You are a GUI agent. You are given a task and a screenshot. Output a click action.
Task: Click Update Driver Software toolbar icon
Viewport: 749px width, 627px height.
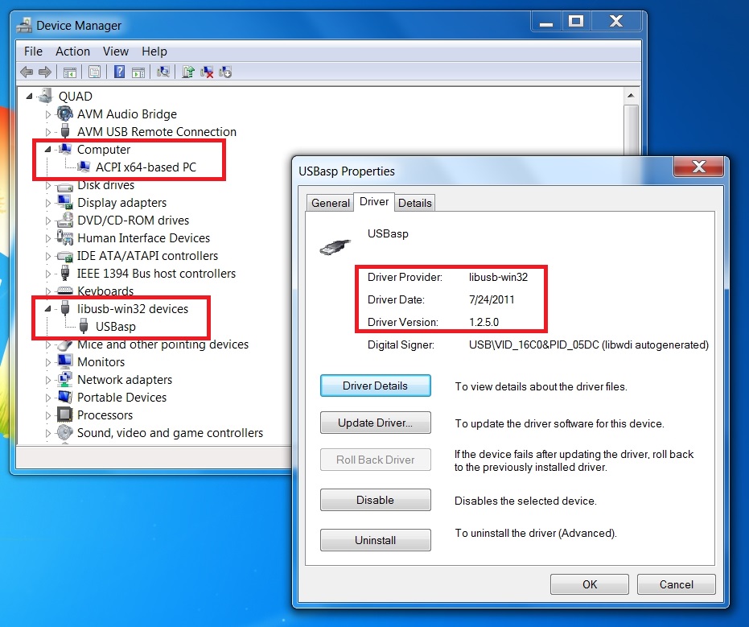click(x=187, y=72)
